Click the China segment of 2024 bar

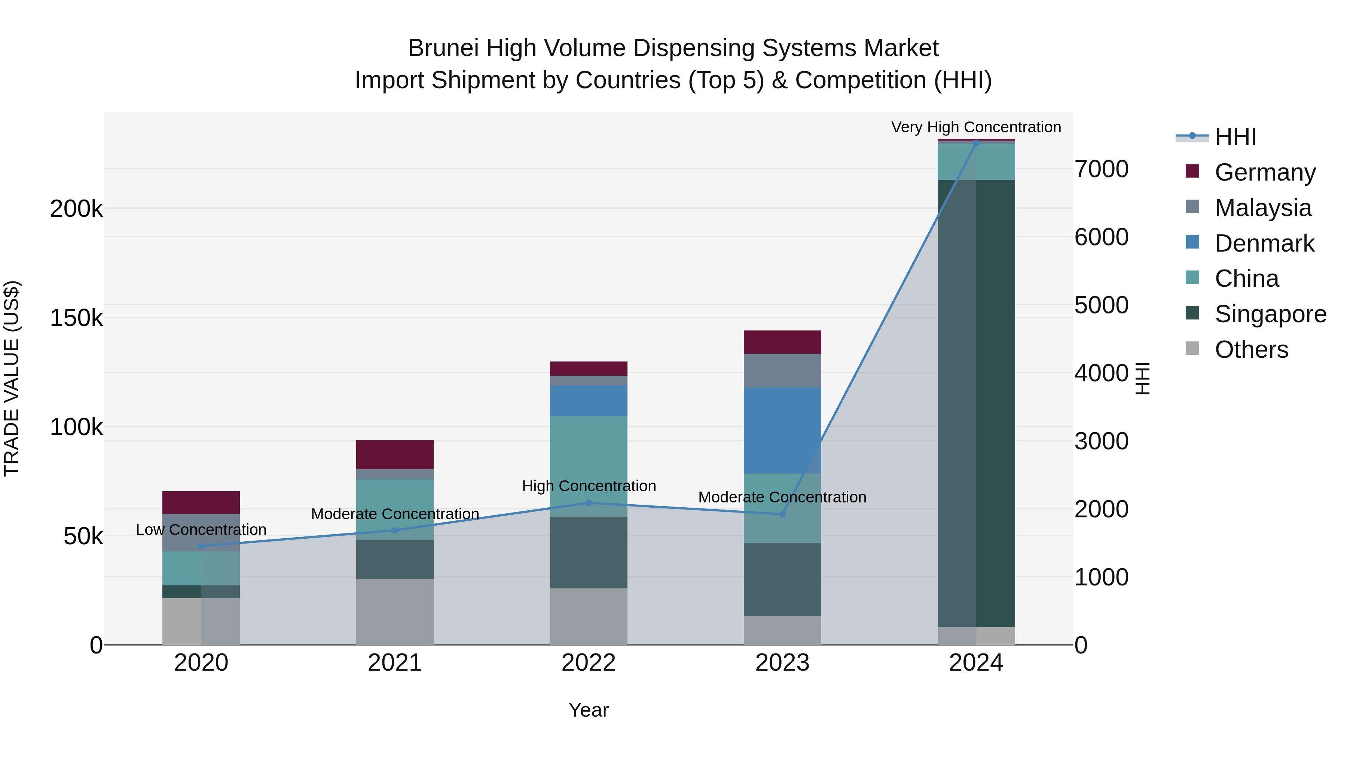click(x=976, y=161)
